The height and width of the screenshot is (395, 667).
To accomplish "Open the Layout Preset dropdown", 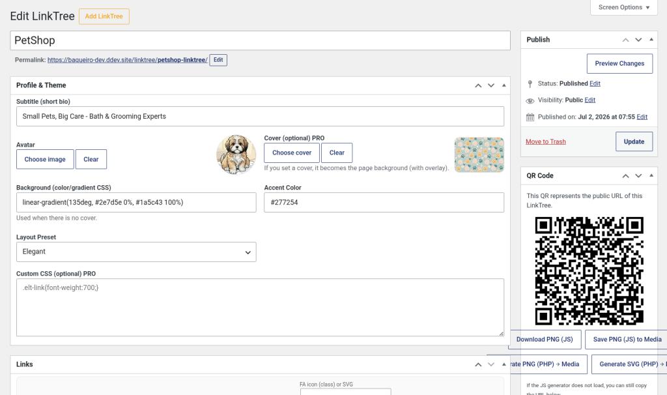I will pyautogui.click(x=136, y=252).
